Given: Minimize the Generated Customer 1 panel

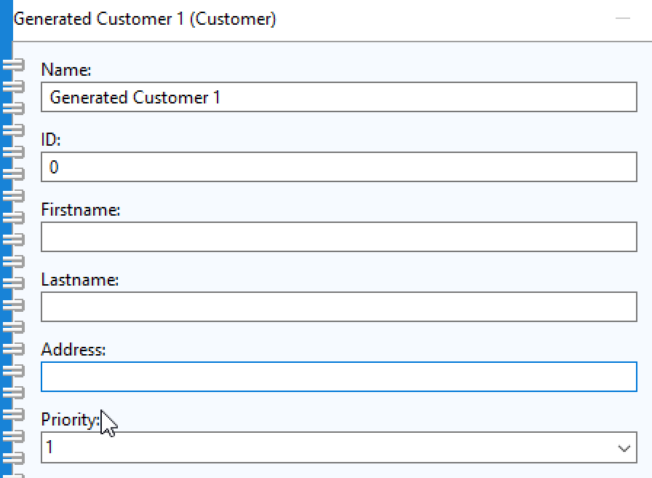Looking at the screenshot, I should [x=622, y=18].
